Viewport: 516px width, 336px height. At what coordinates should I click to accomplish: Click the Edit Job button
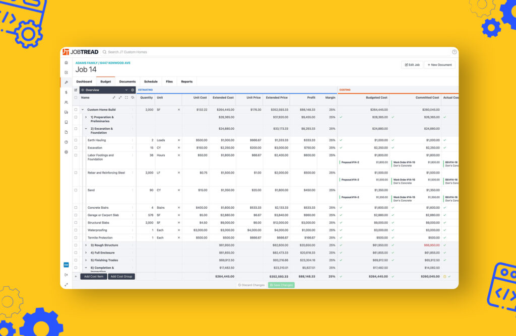(412, 65)
